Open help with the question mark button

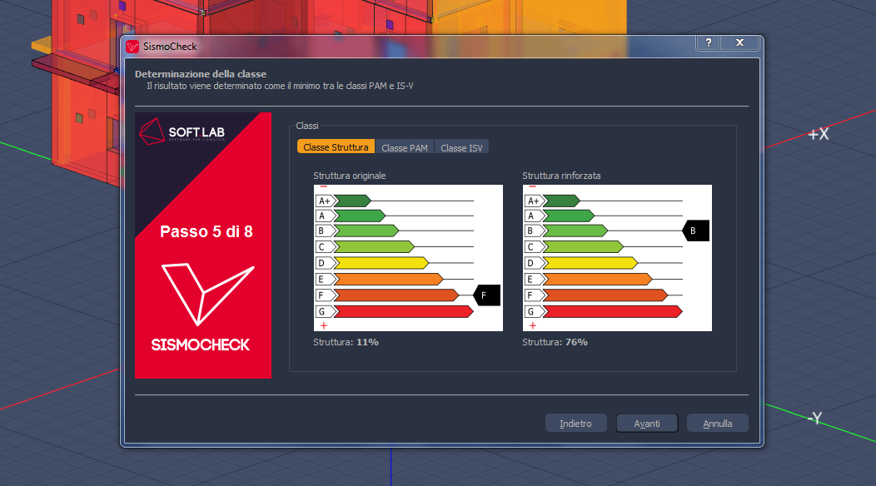(x=709, y=42)
